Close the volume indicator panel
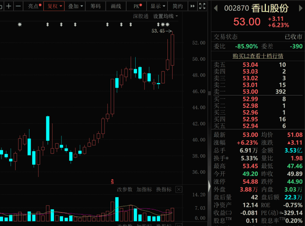This screenshot has width=305, height=226. [x=179, y=190]
